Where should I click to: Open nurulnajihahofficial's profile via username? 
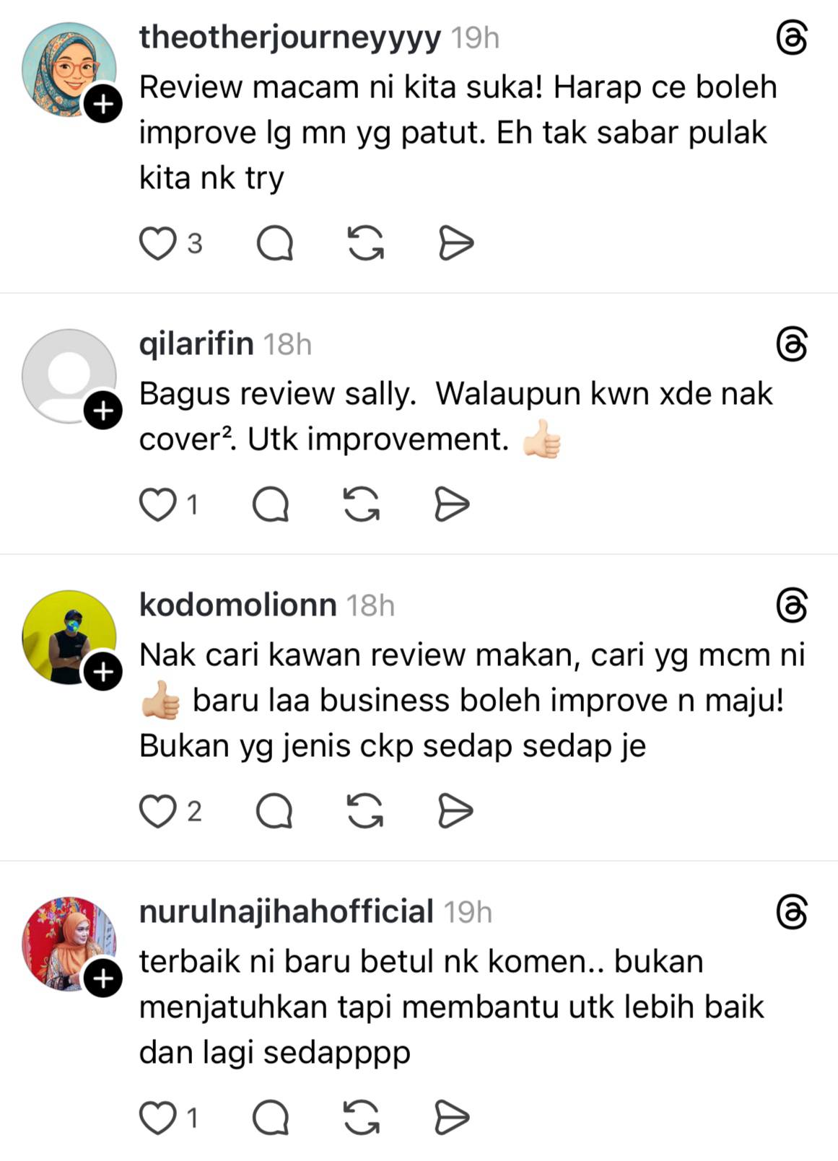click(x=286, y=911)
